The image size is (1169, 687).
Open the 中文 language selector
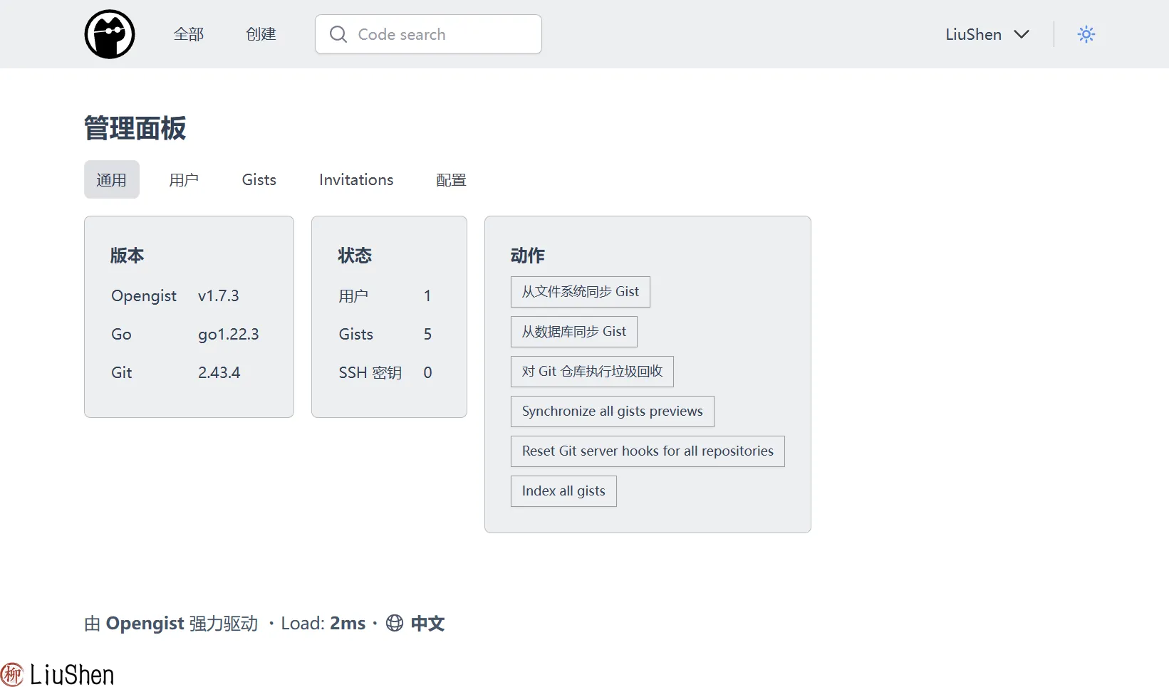pos(427,624)
